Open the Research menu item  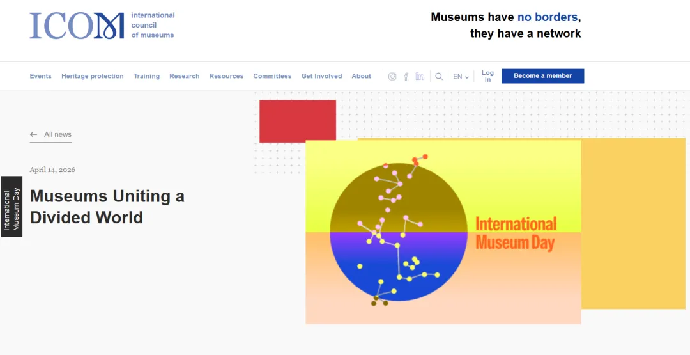click(184, 76)
